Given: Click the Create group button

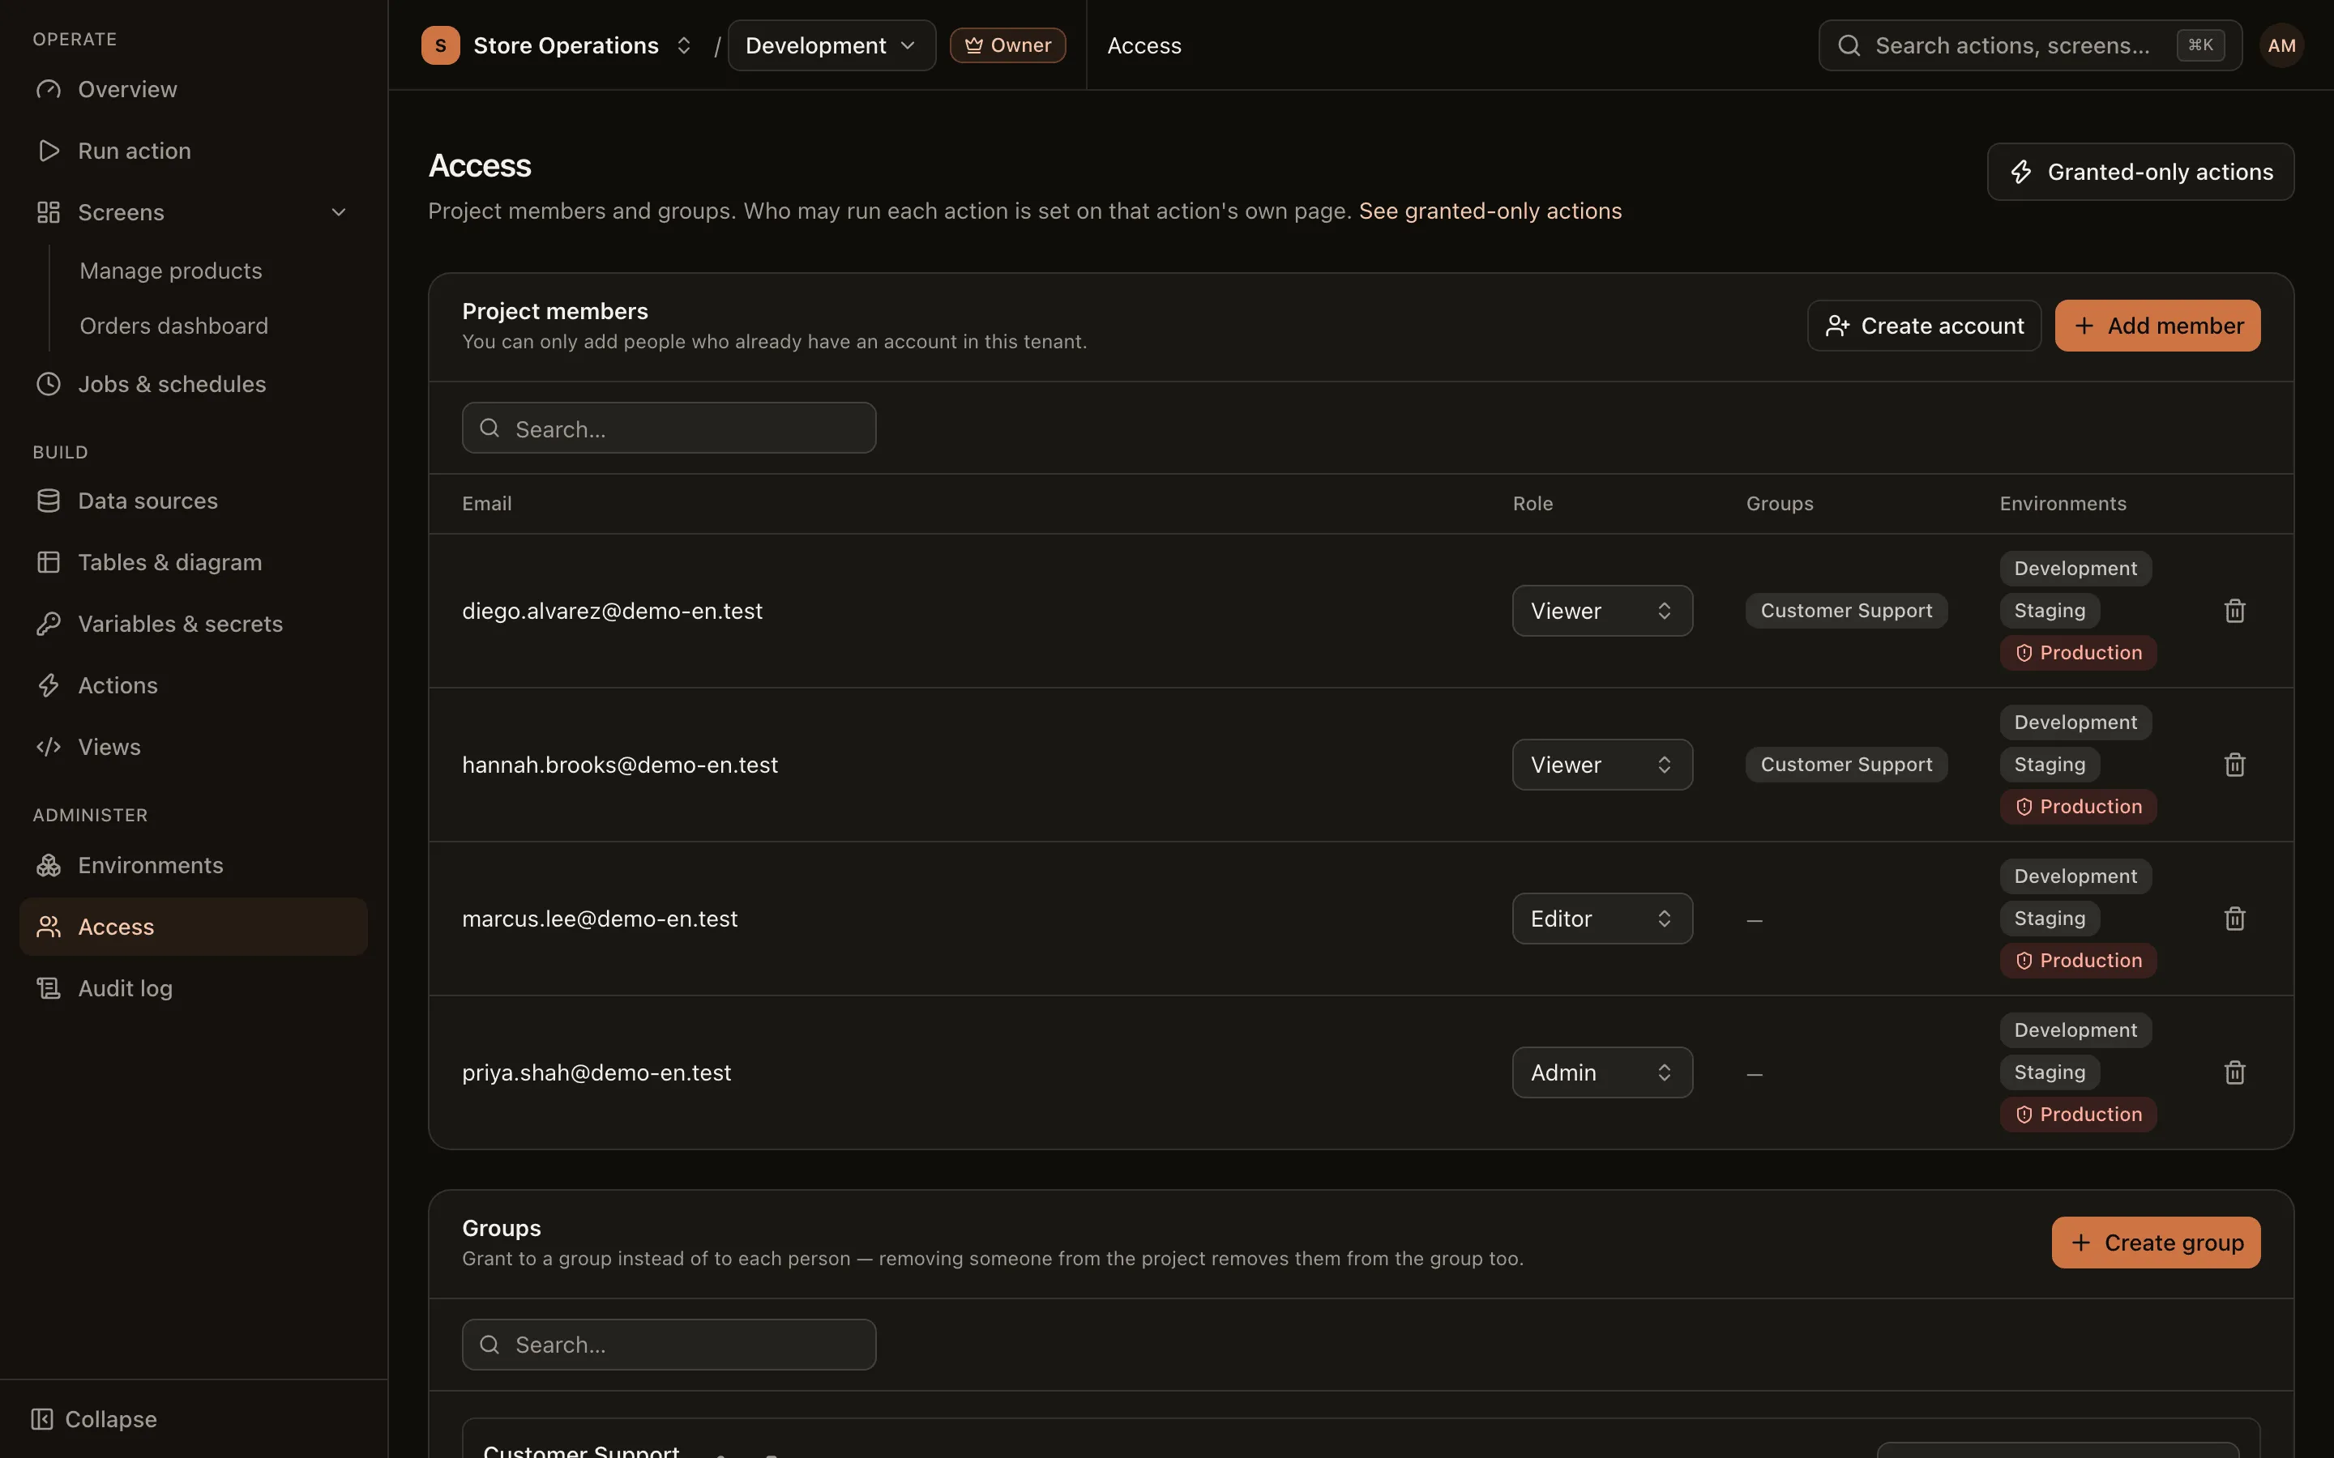Looking at the screenshot, I should (2156, 1242).
